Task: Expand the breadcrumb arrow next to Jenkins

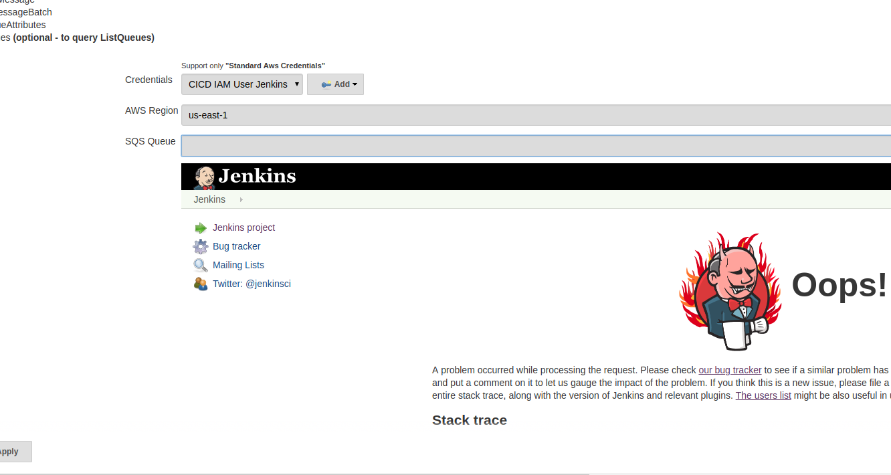Action: click(x=241, y=199)
